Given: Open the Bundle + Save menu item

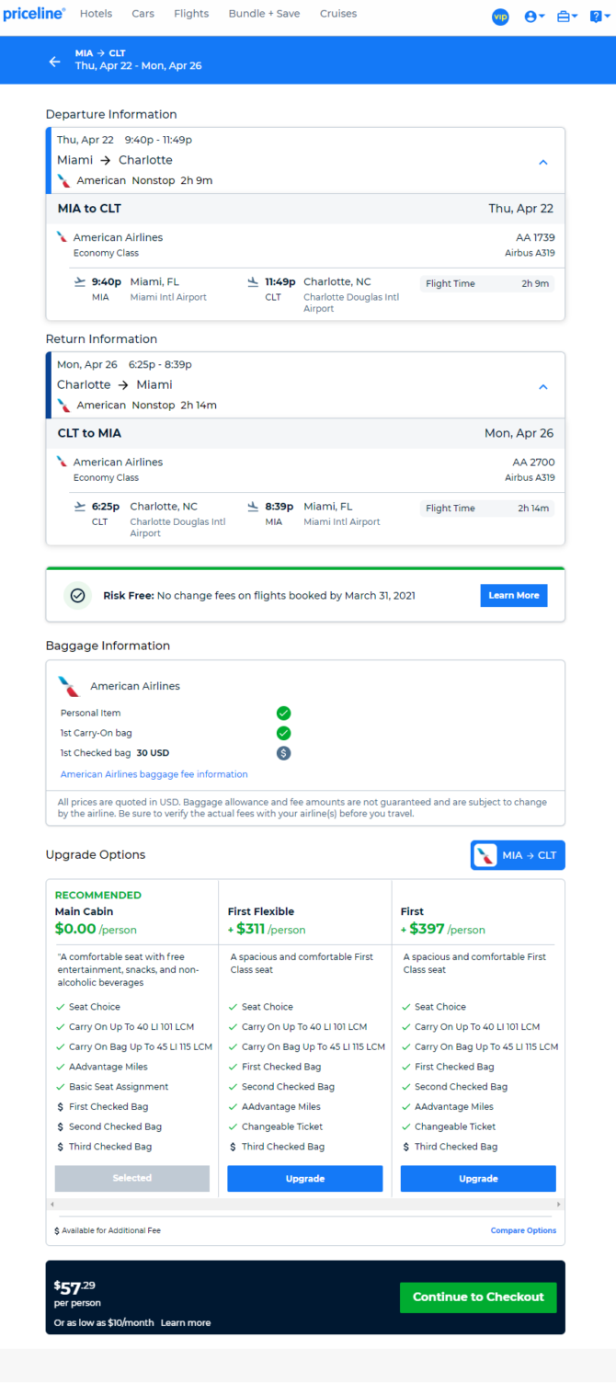Looking at the screenshot, I should [x=264, y=14].
